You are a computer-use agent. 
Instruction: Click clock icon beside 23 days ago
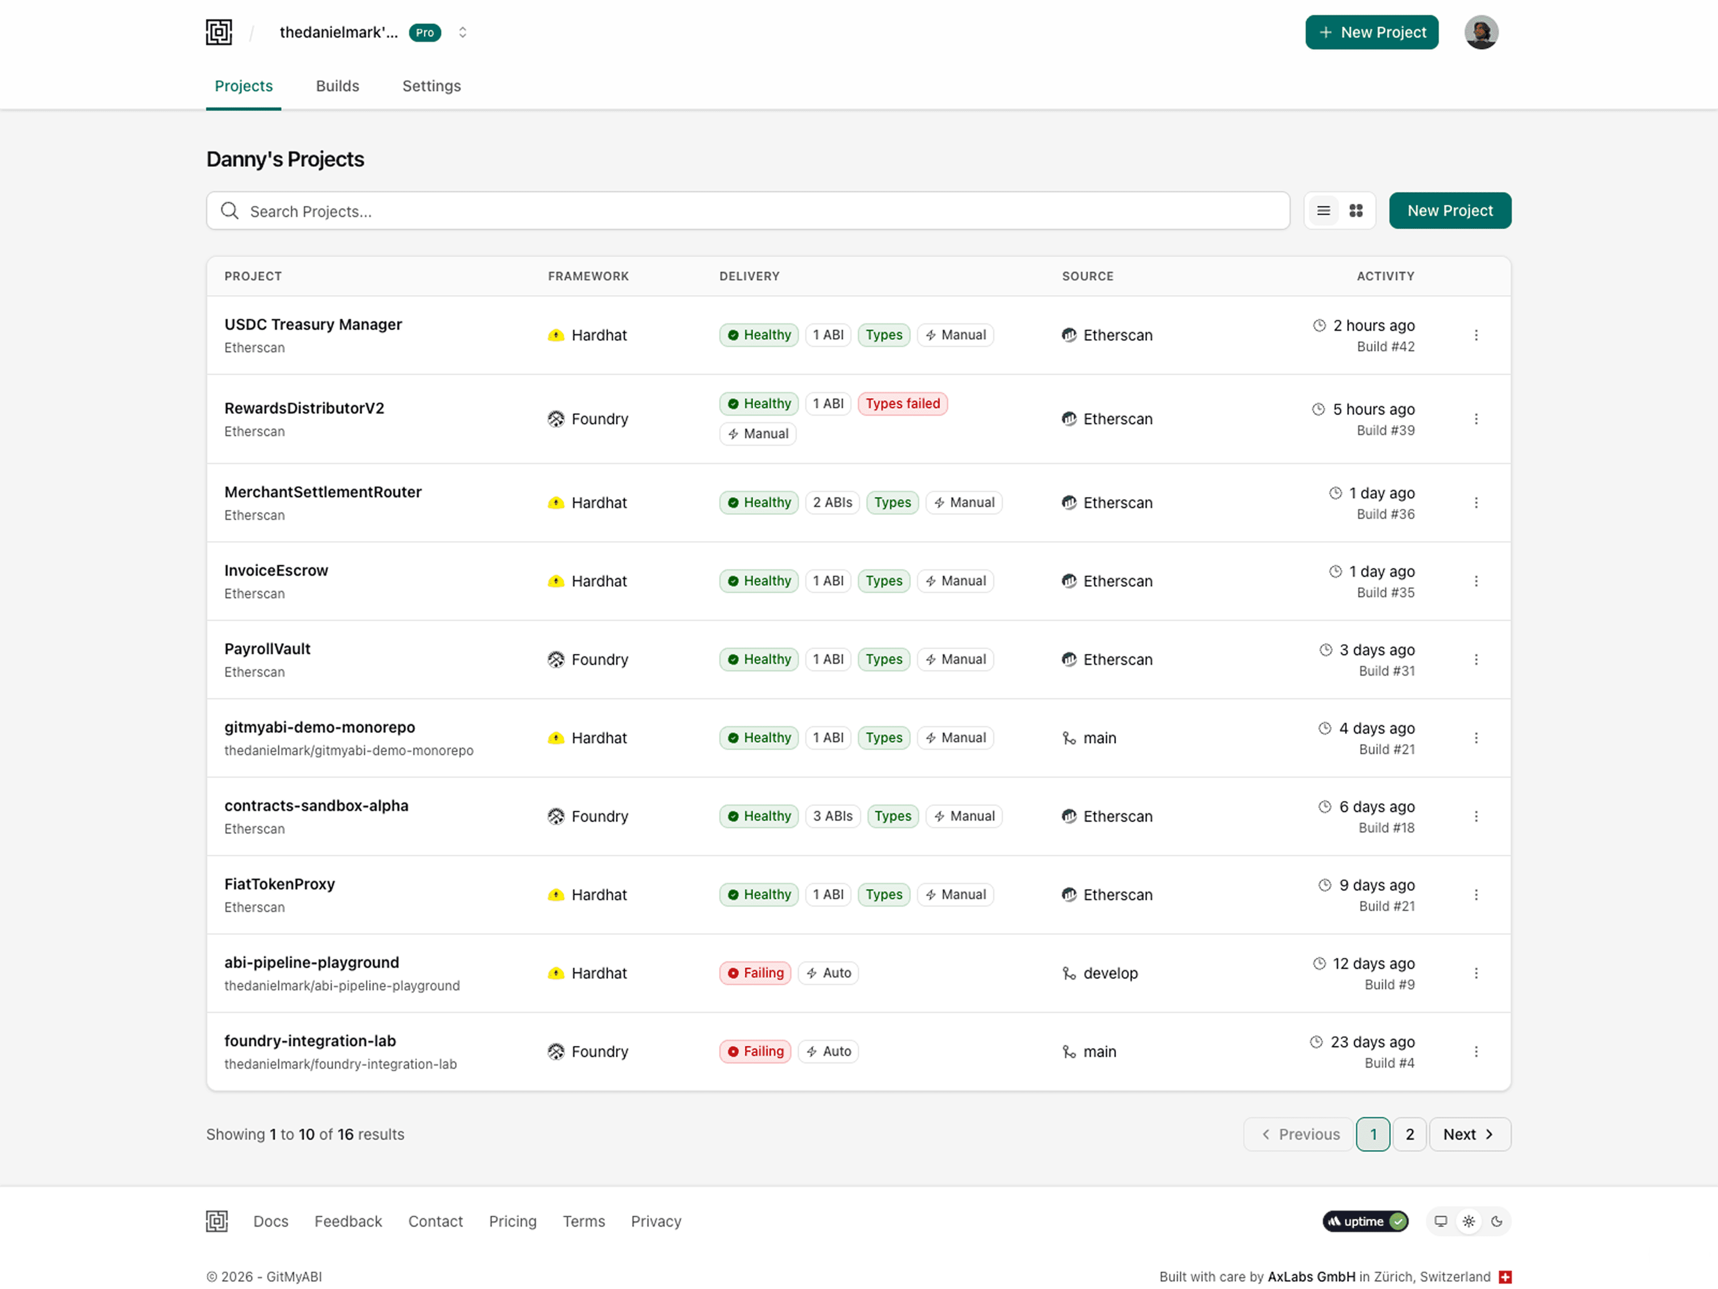coord(1316,1042)
